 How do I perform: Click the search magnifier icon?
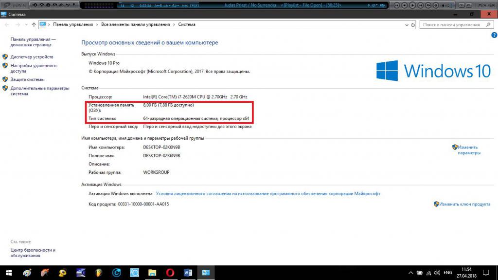[x=488, y=25]
